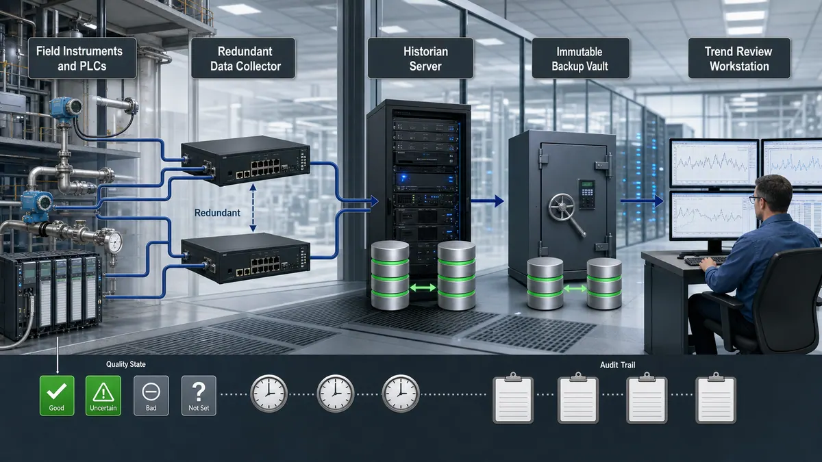The image size is (822, 462).
Task: Open the second clipboard from the left
Action: click(x=579, y=398)
